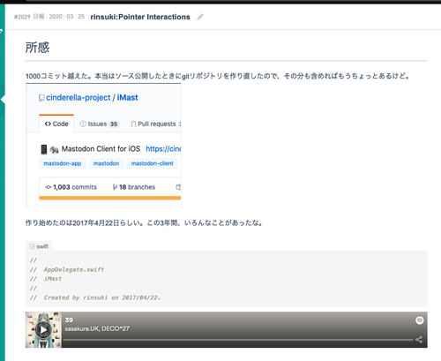Click the post title rinsuki:Pointer Interactions
The width and height of the screenshot is (441, 361).
click(x=140, y=17)
